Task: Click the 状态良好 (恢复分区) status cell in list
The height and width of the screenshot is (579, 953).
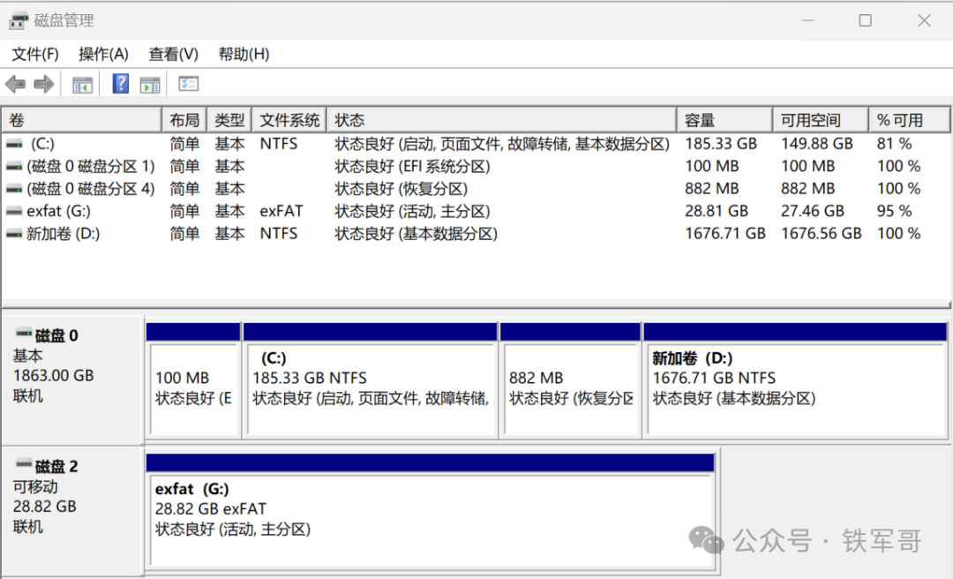Action: (x=401, y=189)
